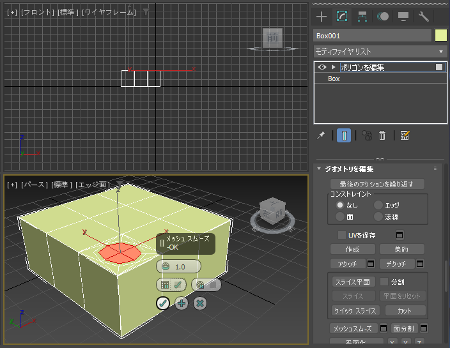Open settings box beside UVを保存

pyautogui.click(x=400, y=235)
